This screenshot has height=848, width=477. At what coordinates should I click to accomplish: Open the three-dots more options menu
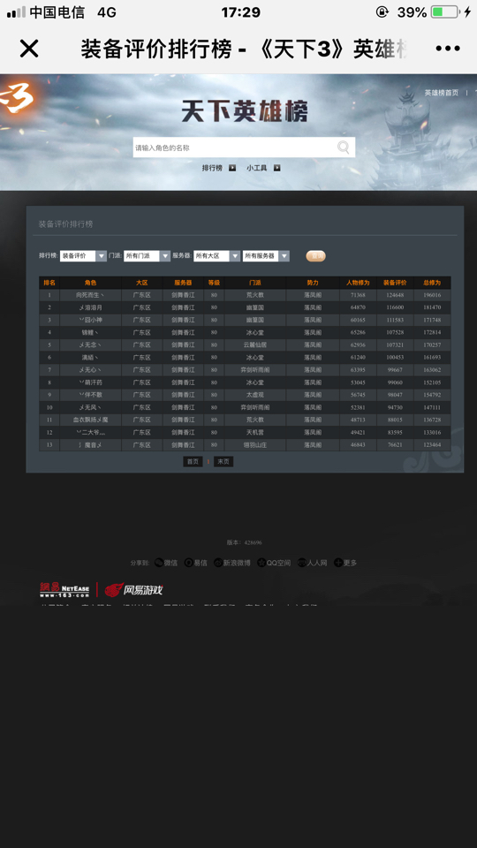click(x=448, y=49)
